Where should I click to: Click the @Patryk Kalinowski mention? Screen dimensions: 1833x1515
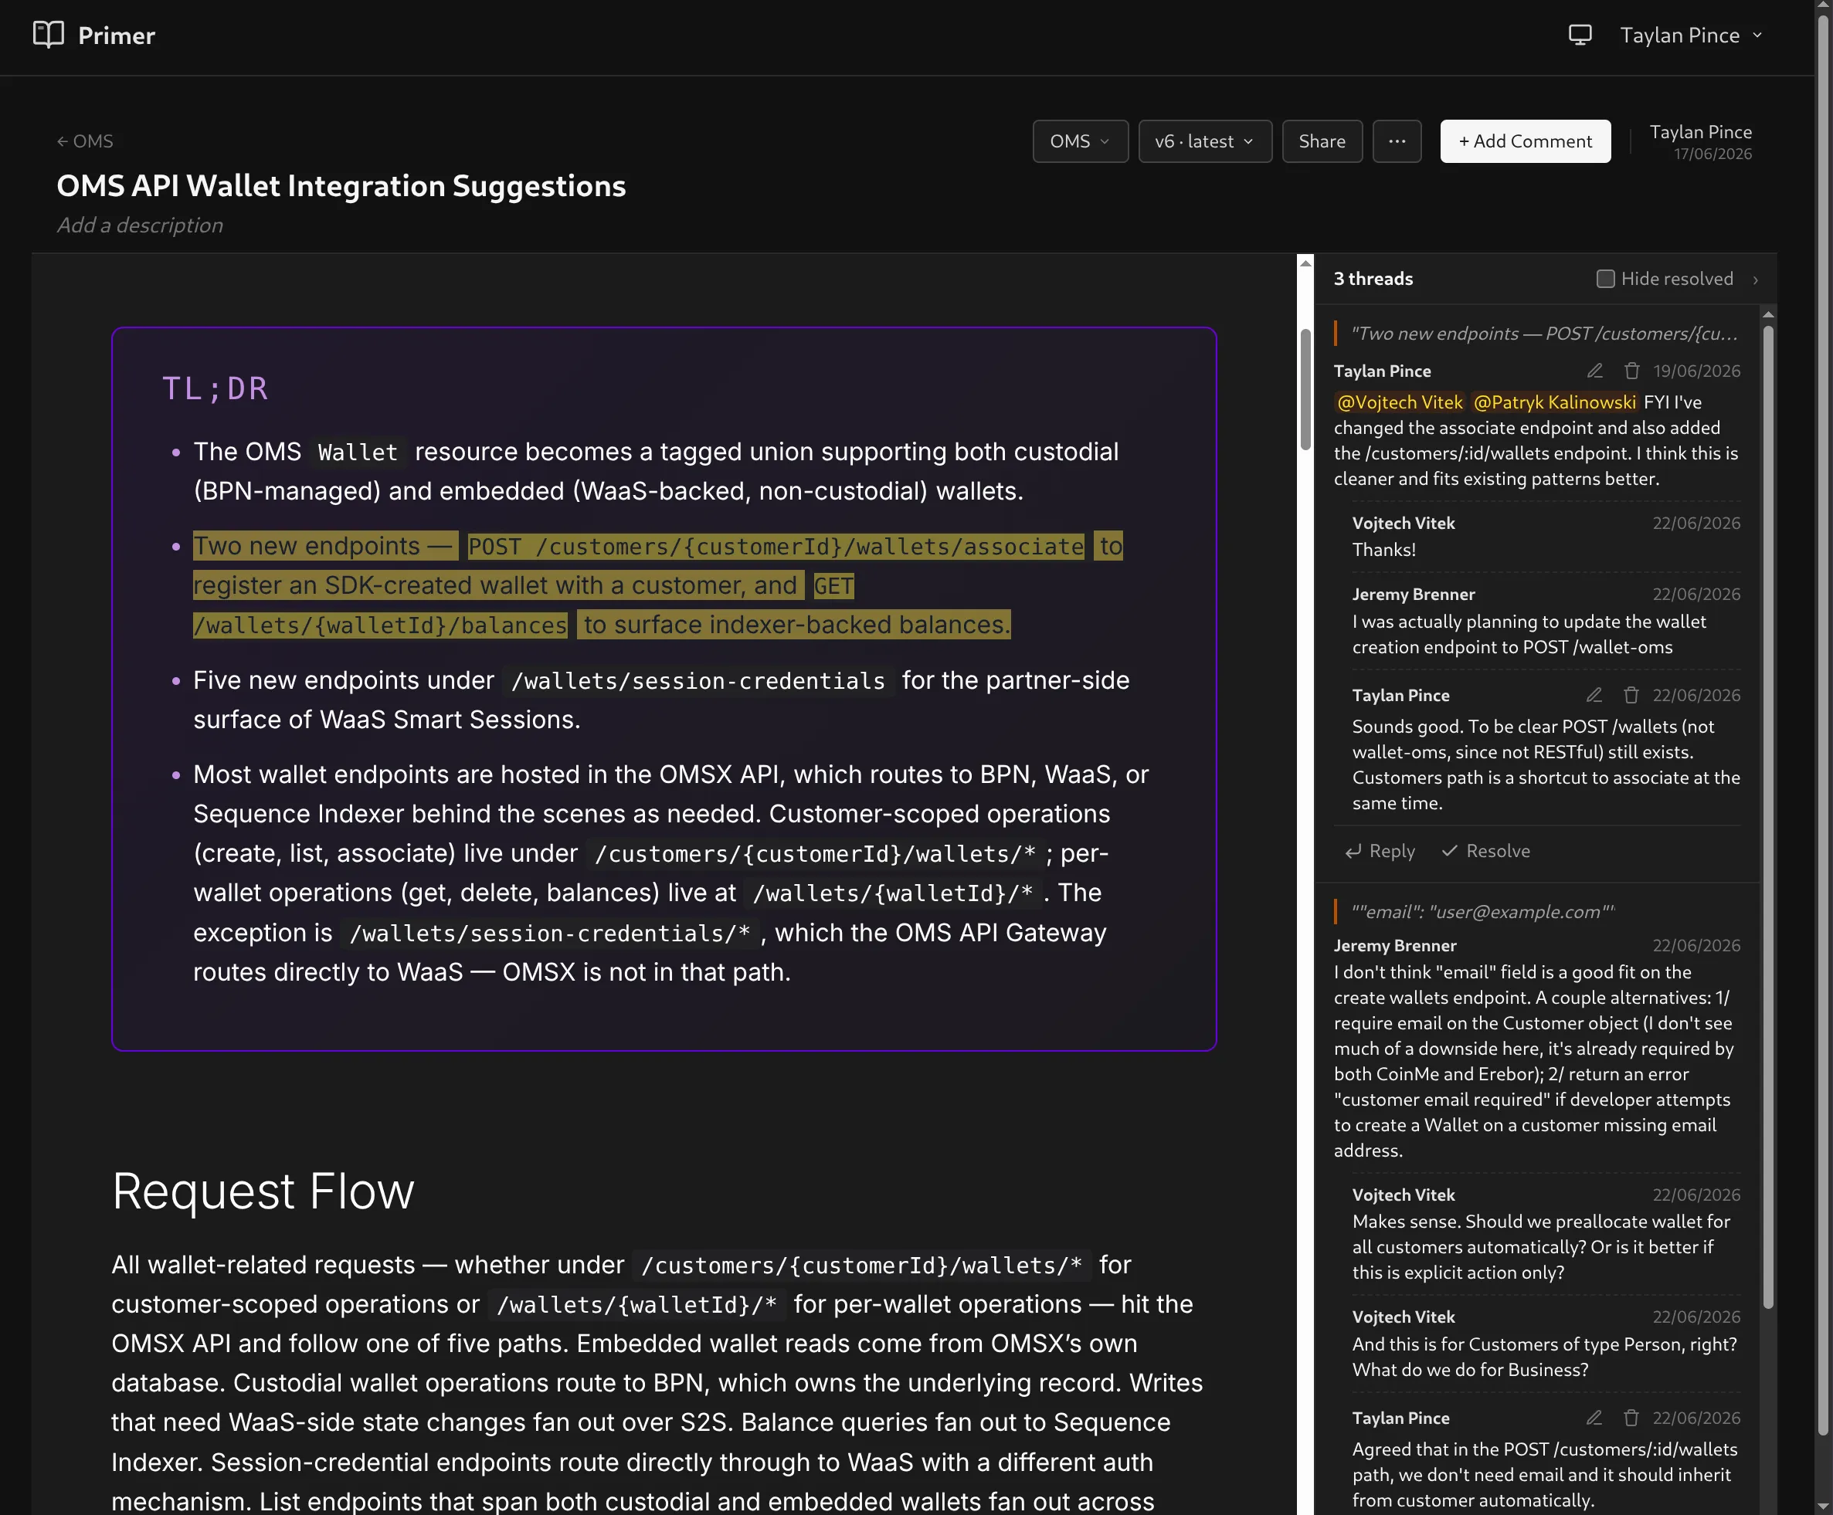[x=1553, y=402]
